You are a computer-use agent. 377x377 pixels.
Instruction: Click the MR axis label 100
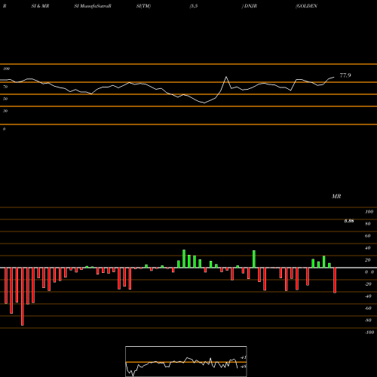point(369,212)
